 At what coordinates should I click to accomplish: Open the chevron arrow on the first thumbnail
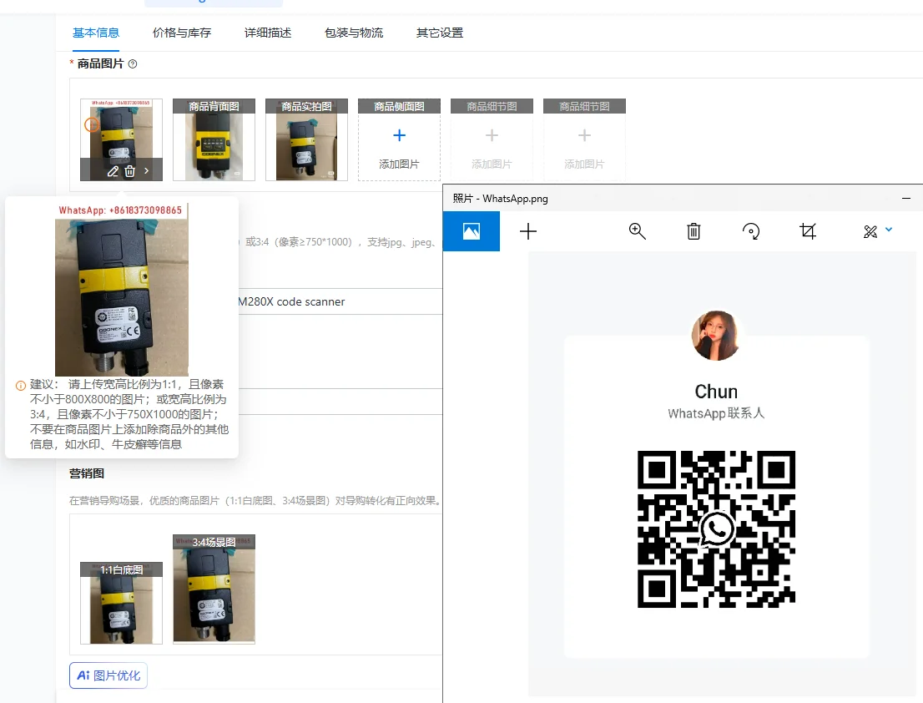coord(145,170)
